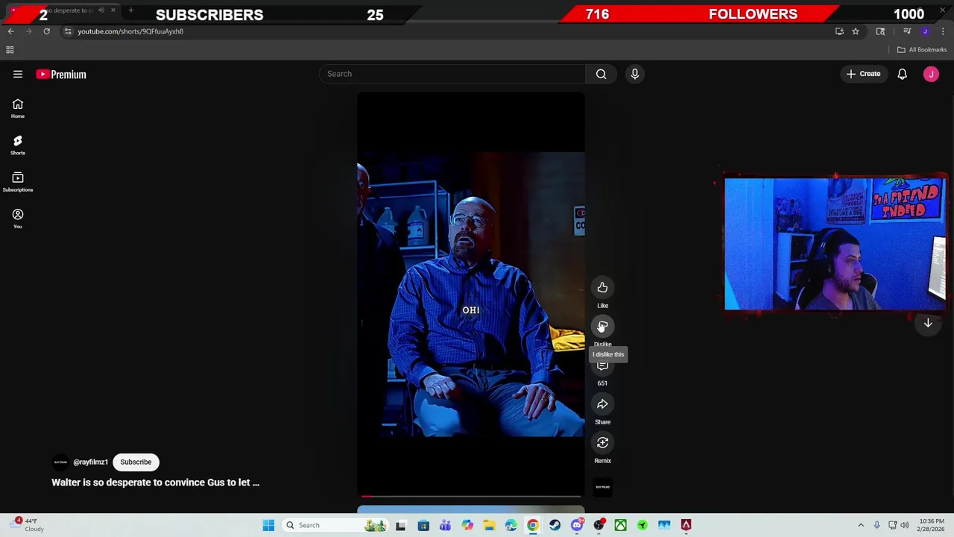Go to Home in the sidebar
This screenshot has height=537, width=954.
click(18, 109)
